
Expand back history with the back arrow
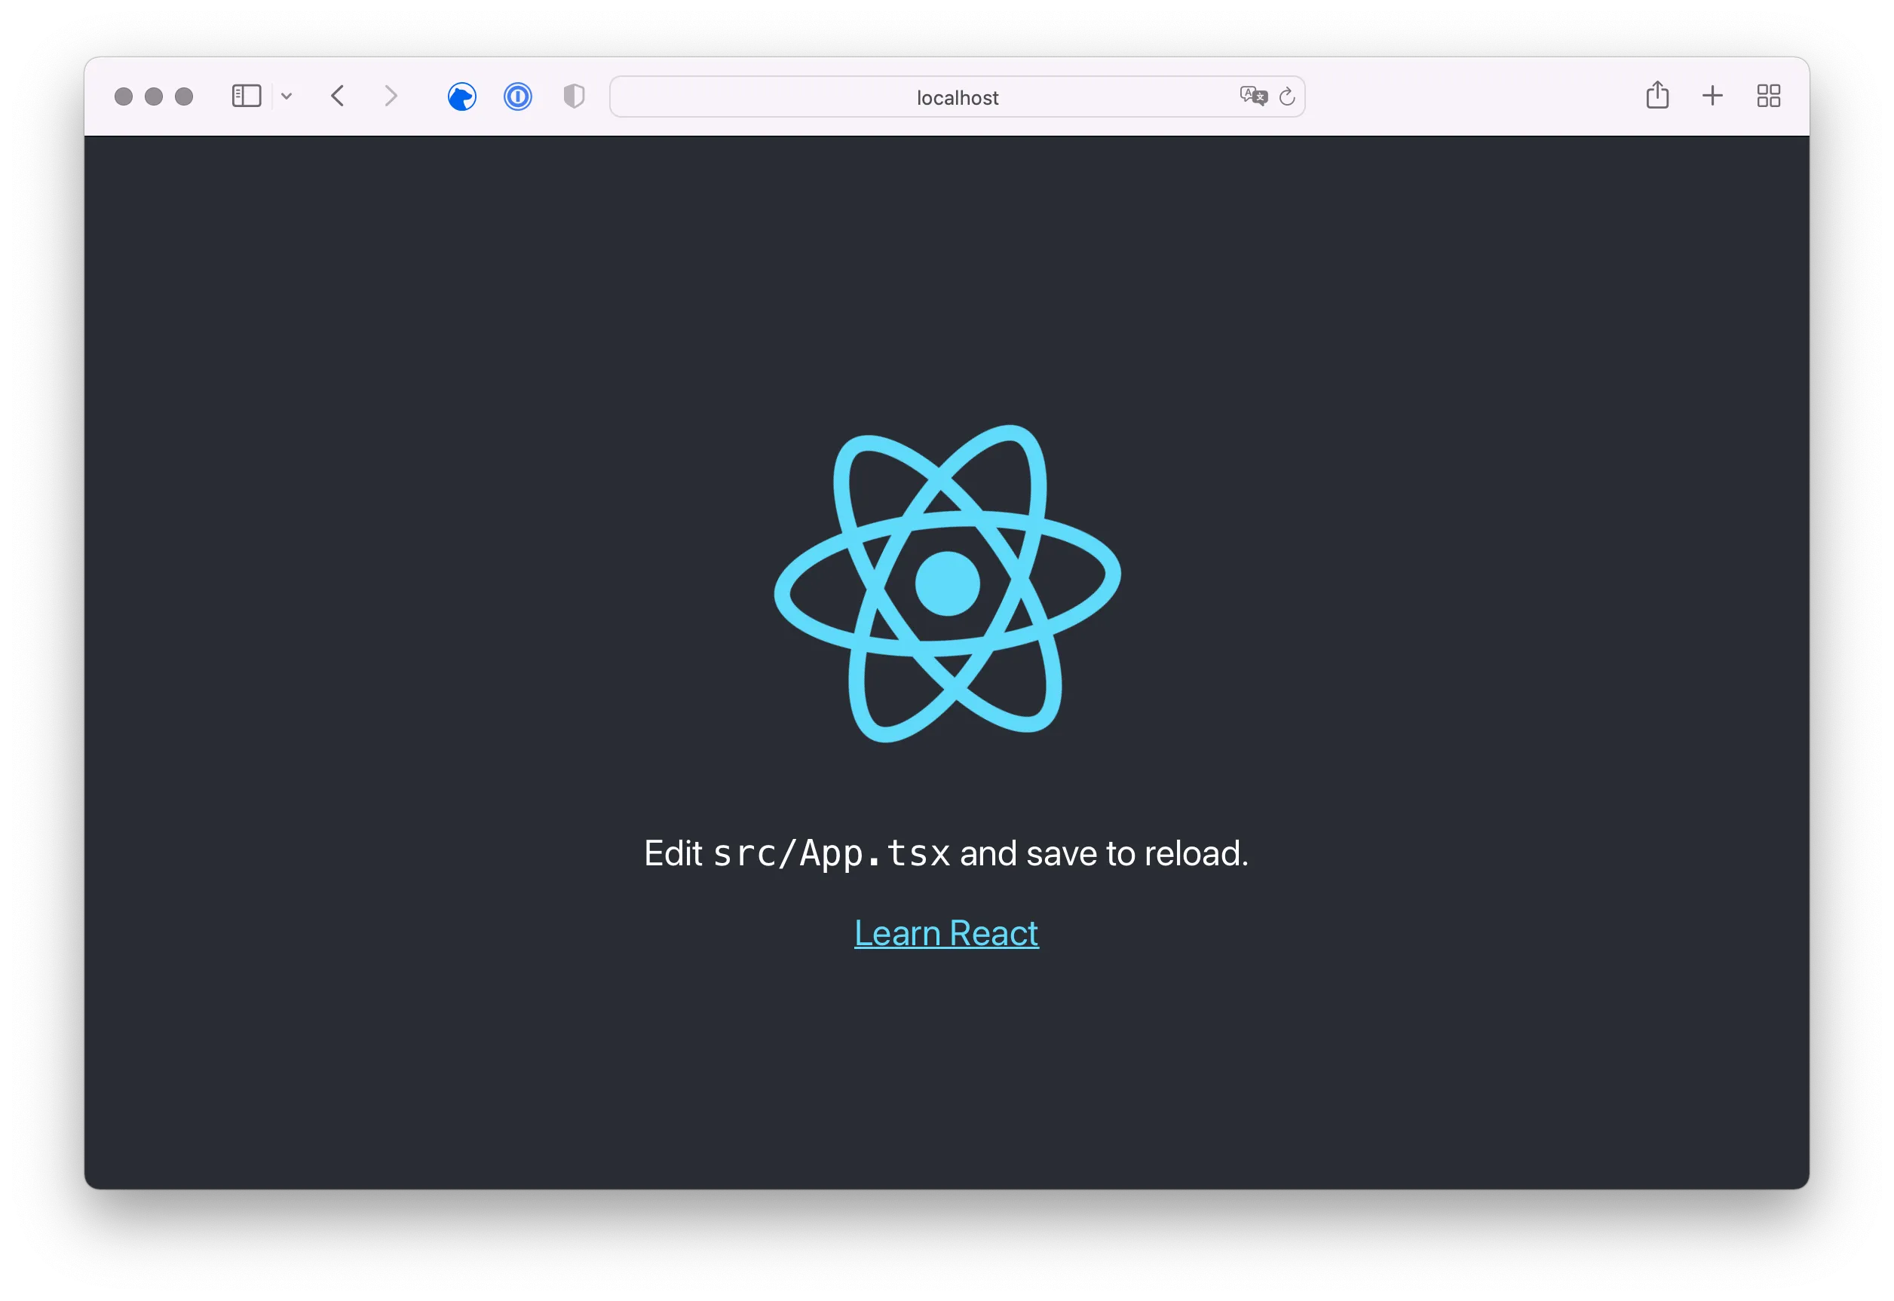tap(338, 96)
